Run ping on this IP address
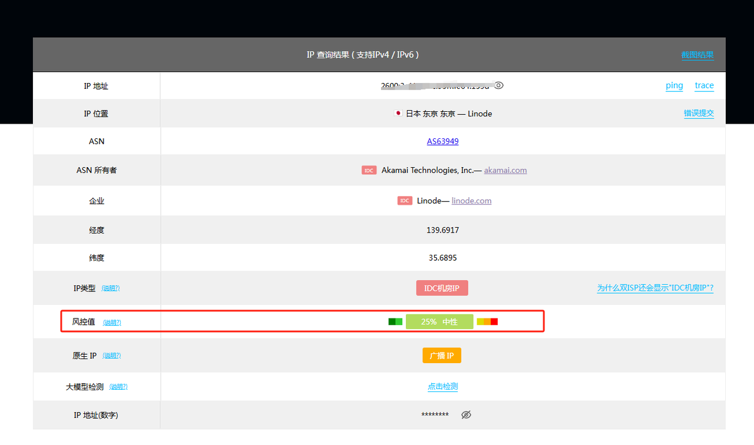The image size is (754, 445). (674, 85)
